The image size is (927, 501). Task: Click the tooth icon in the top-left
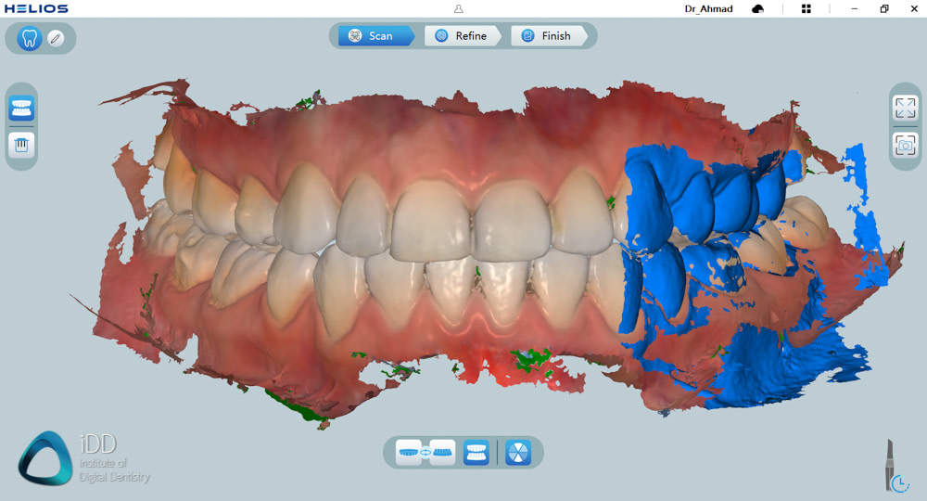pyautogui.click(x=29, y=39)
